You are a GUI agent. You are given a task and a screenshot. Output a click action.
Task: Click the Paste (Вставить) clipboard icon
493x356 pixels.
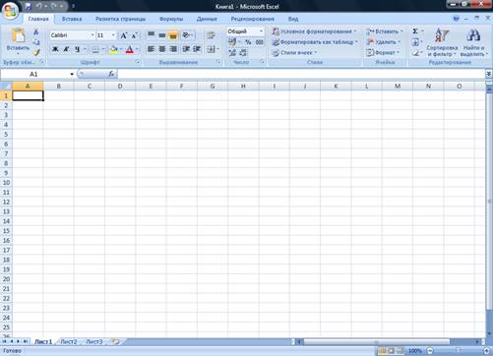18,35
